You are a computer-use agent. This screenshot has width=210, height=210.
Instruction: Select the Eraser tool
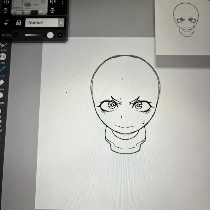click(x=2, y=82)
